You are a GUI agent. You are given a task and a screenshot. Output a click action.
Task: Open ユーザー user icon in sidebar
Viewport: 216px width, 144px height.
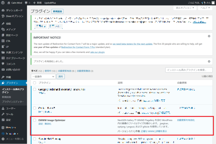[x=3, y=108]
